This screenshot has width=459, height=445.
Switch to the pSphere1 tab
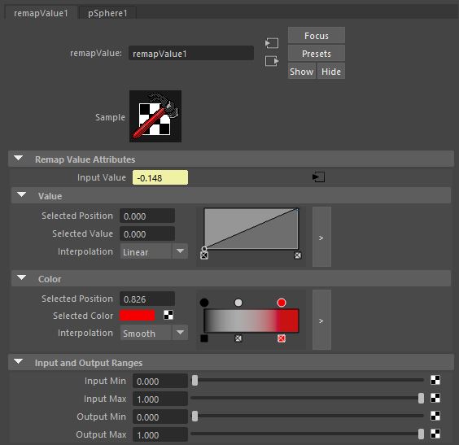pyautogui.click(x=107, y=13)
